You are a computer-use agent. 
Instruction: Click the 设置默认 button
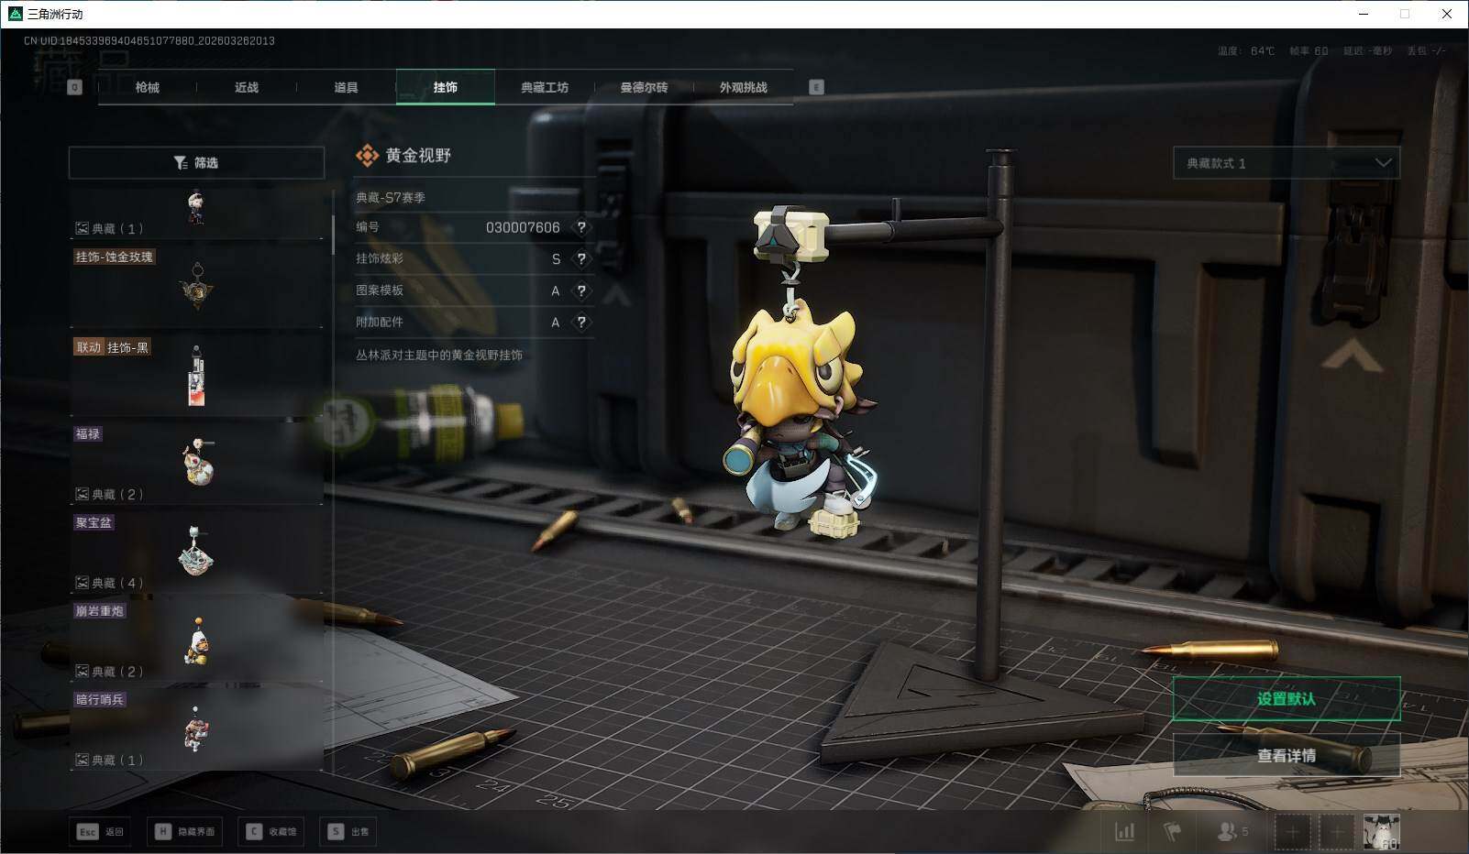1287,699
